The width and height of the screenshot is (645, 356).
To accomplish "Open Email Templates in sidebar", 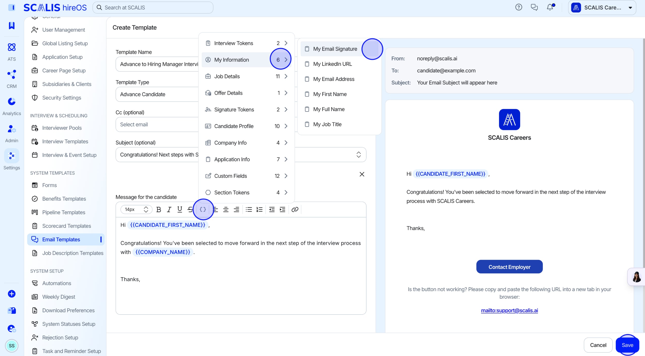I will point(65,239).
